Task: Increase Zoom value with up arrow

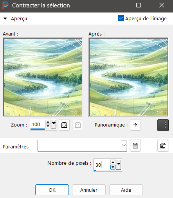Action: (x=48, y=122)
